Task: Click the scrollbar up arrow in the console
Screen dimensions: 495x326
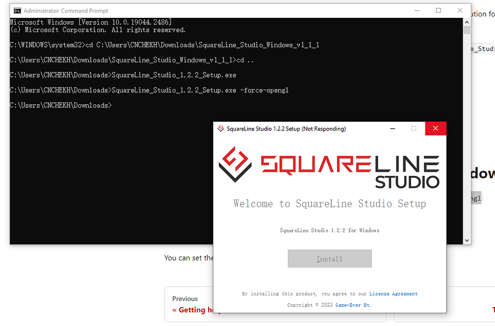Action: [x=467, y=21]
